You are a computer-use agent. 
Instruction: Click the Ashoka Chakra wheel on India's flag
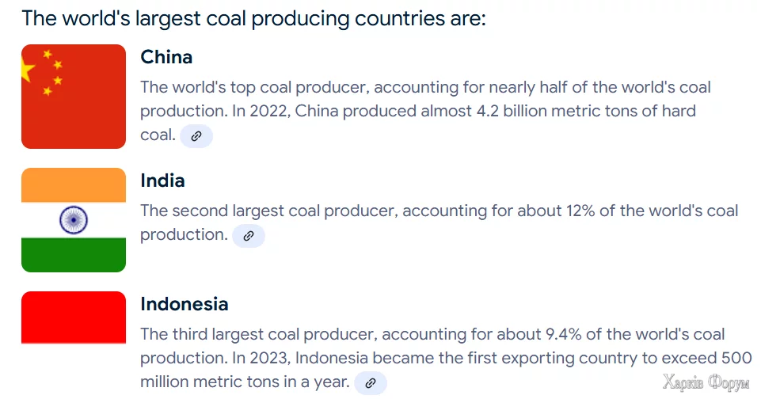click(x=74, y=219)
